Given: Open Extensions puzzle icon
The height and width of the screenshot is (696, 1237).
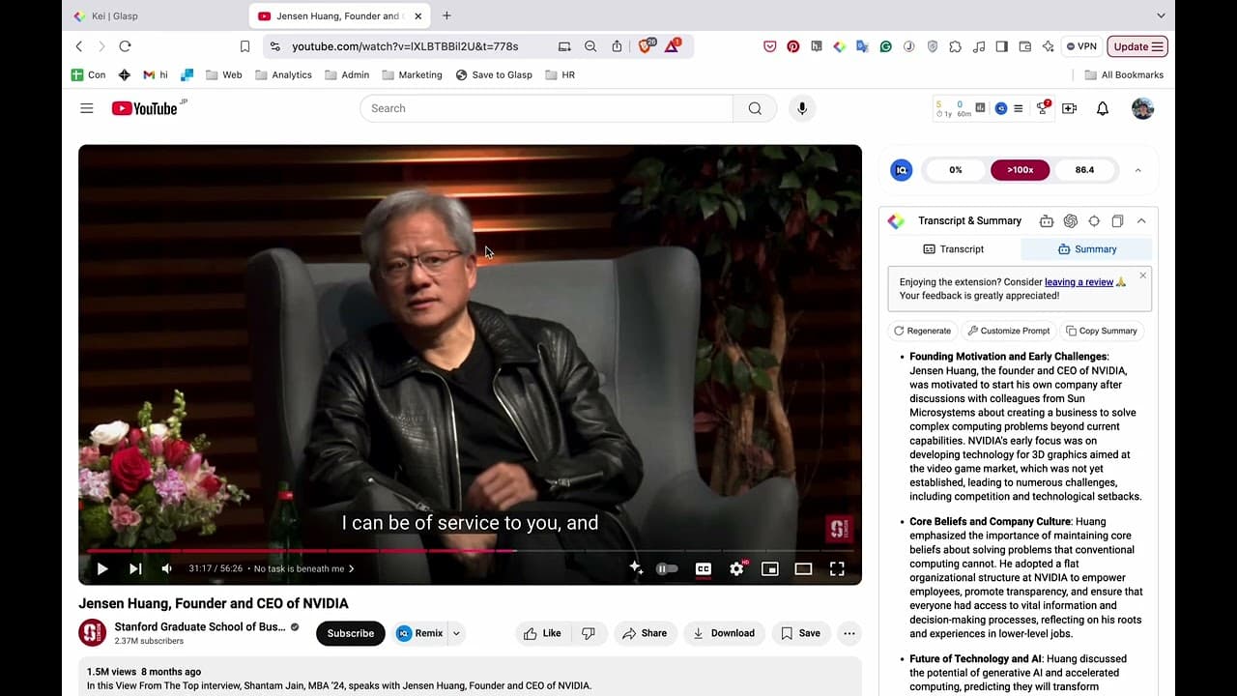Looking at the screenshot, I should click(955, 46).
